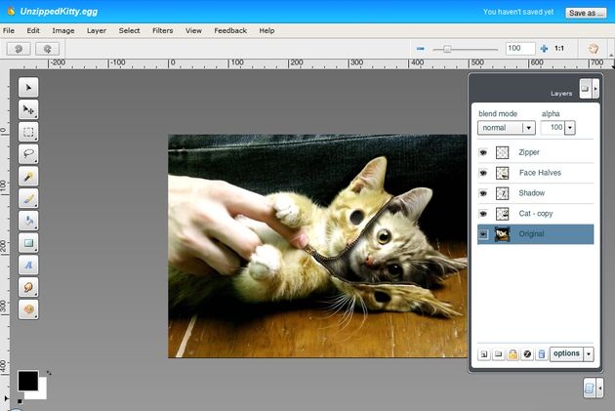
Task: Swap foreground and background colors
Action: (49, 373)
